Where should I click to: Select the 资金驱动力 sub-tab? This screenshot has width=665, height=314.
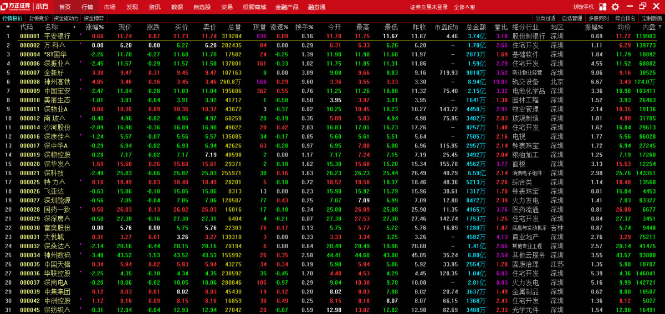(66, 18)
